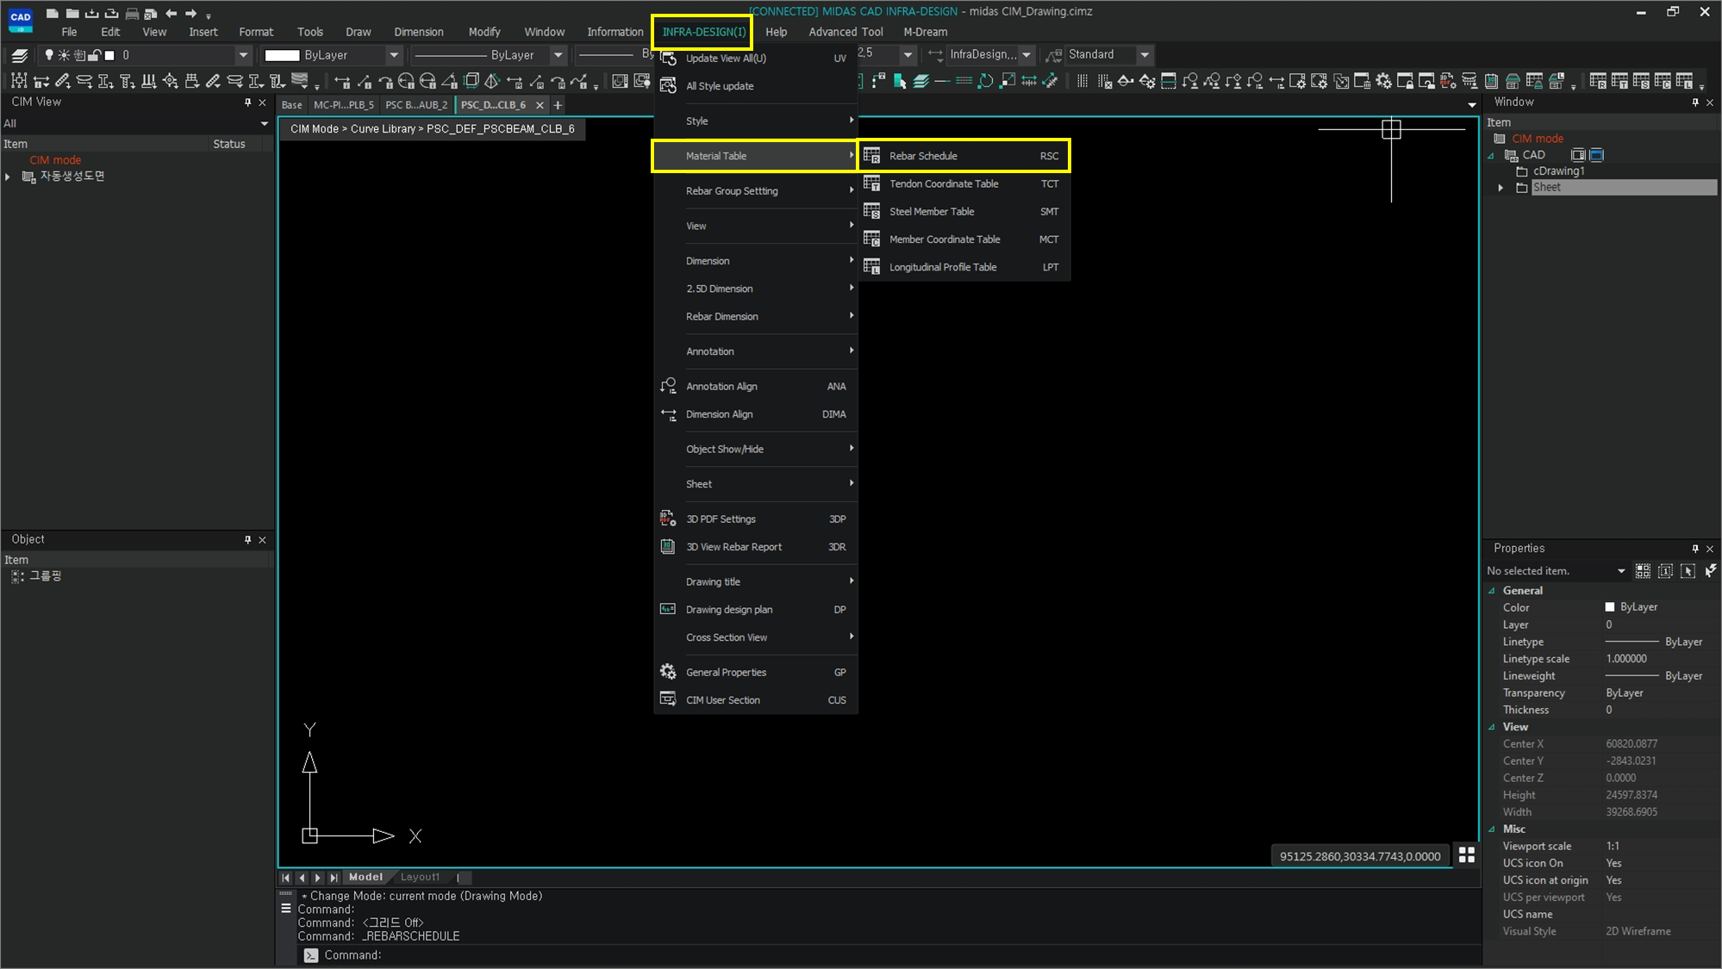Viewport: 1722px width, 969px height.
Task: Click the Color ByLayer swatch in Properties
Action: pyautogui.click(x=1609, y=607)
